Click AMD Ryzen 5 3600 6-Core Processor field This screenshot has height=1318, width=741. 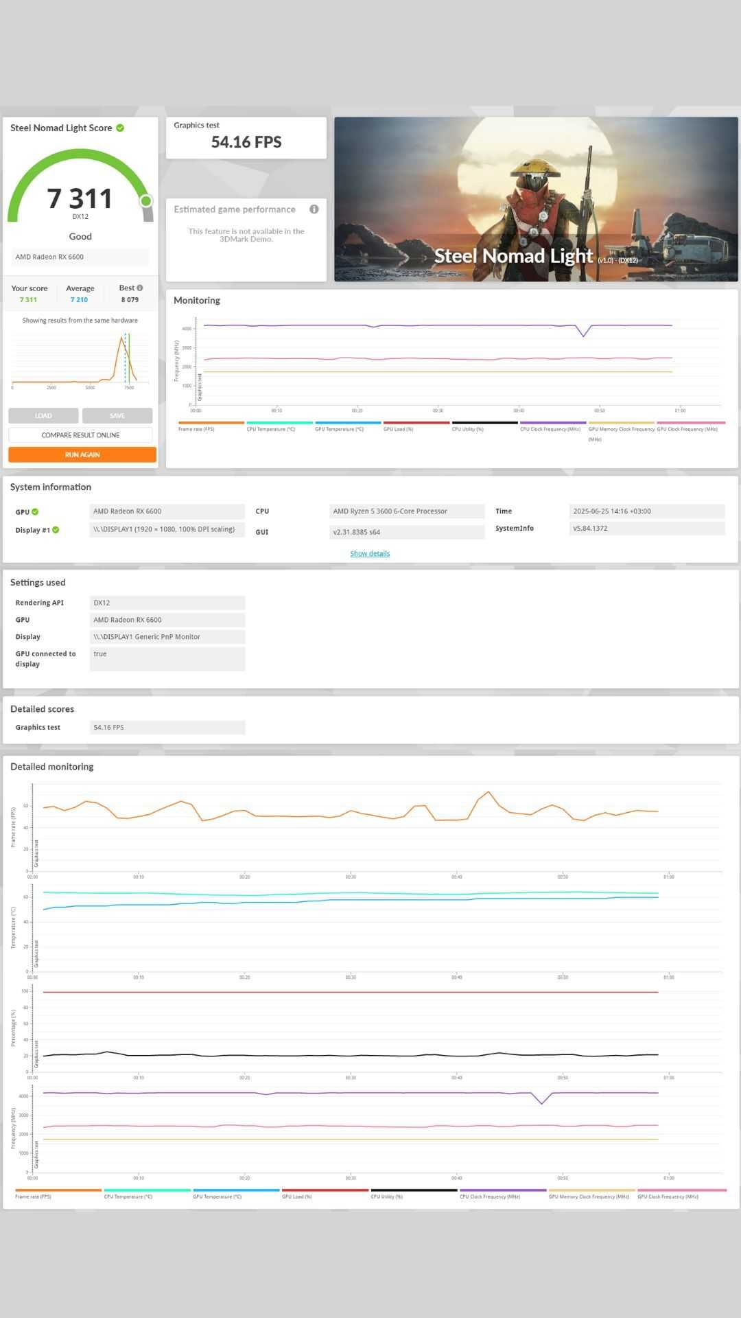[x=407, y=511]
